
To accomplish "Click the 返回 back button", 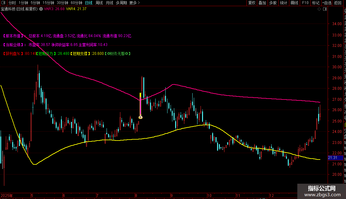I will point(338,3).
